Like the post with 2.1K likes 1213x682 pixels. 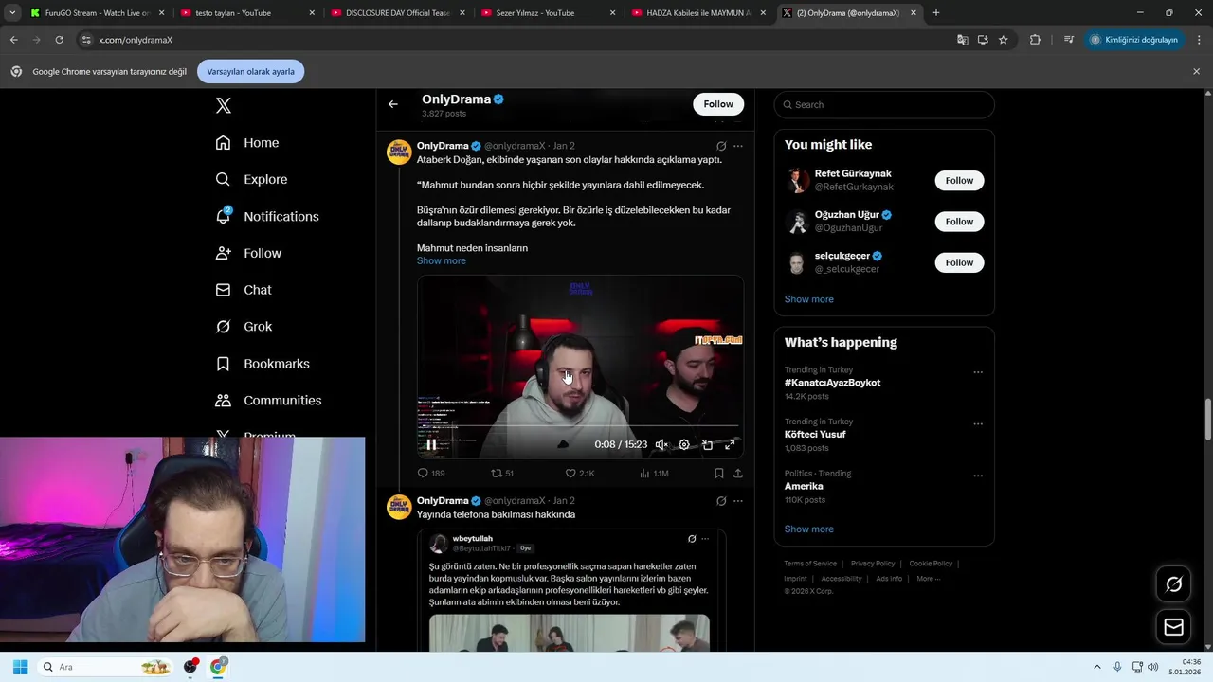[x=580, y=473]
